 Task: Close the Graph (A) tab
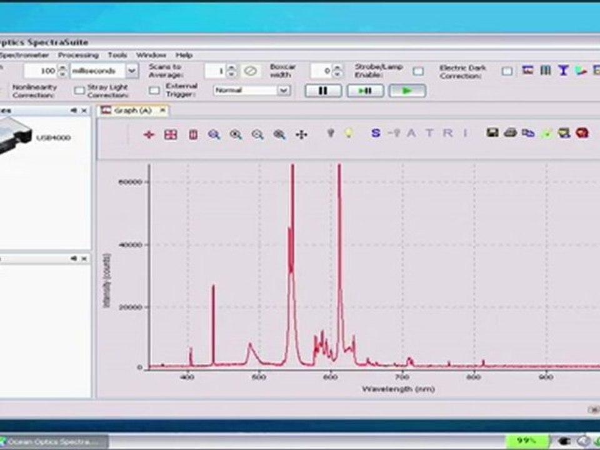[x=162, y=110]
